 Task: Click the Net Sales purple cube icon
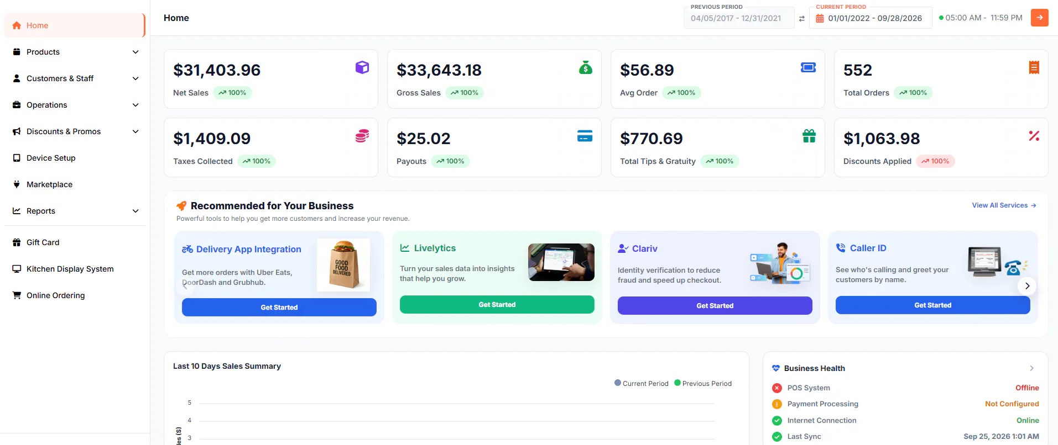click(x=362, y=67)
